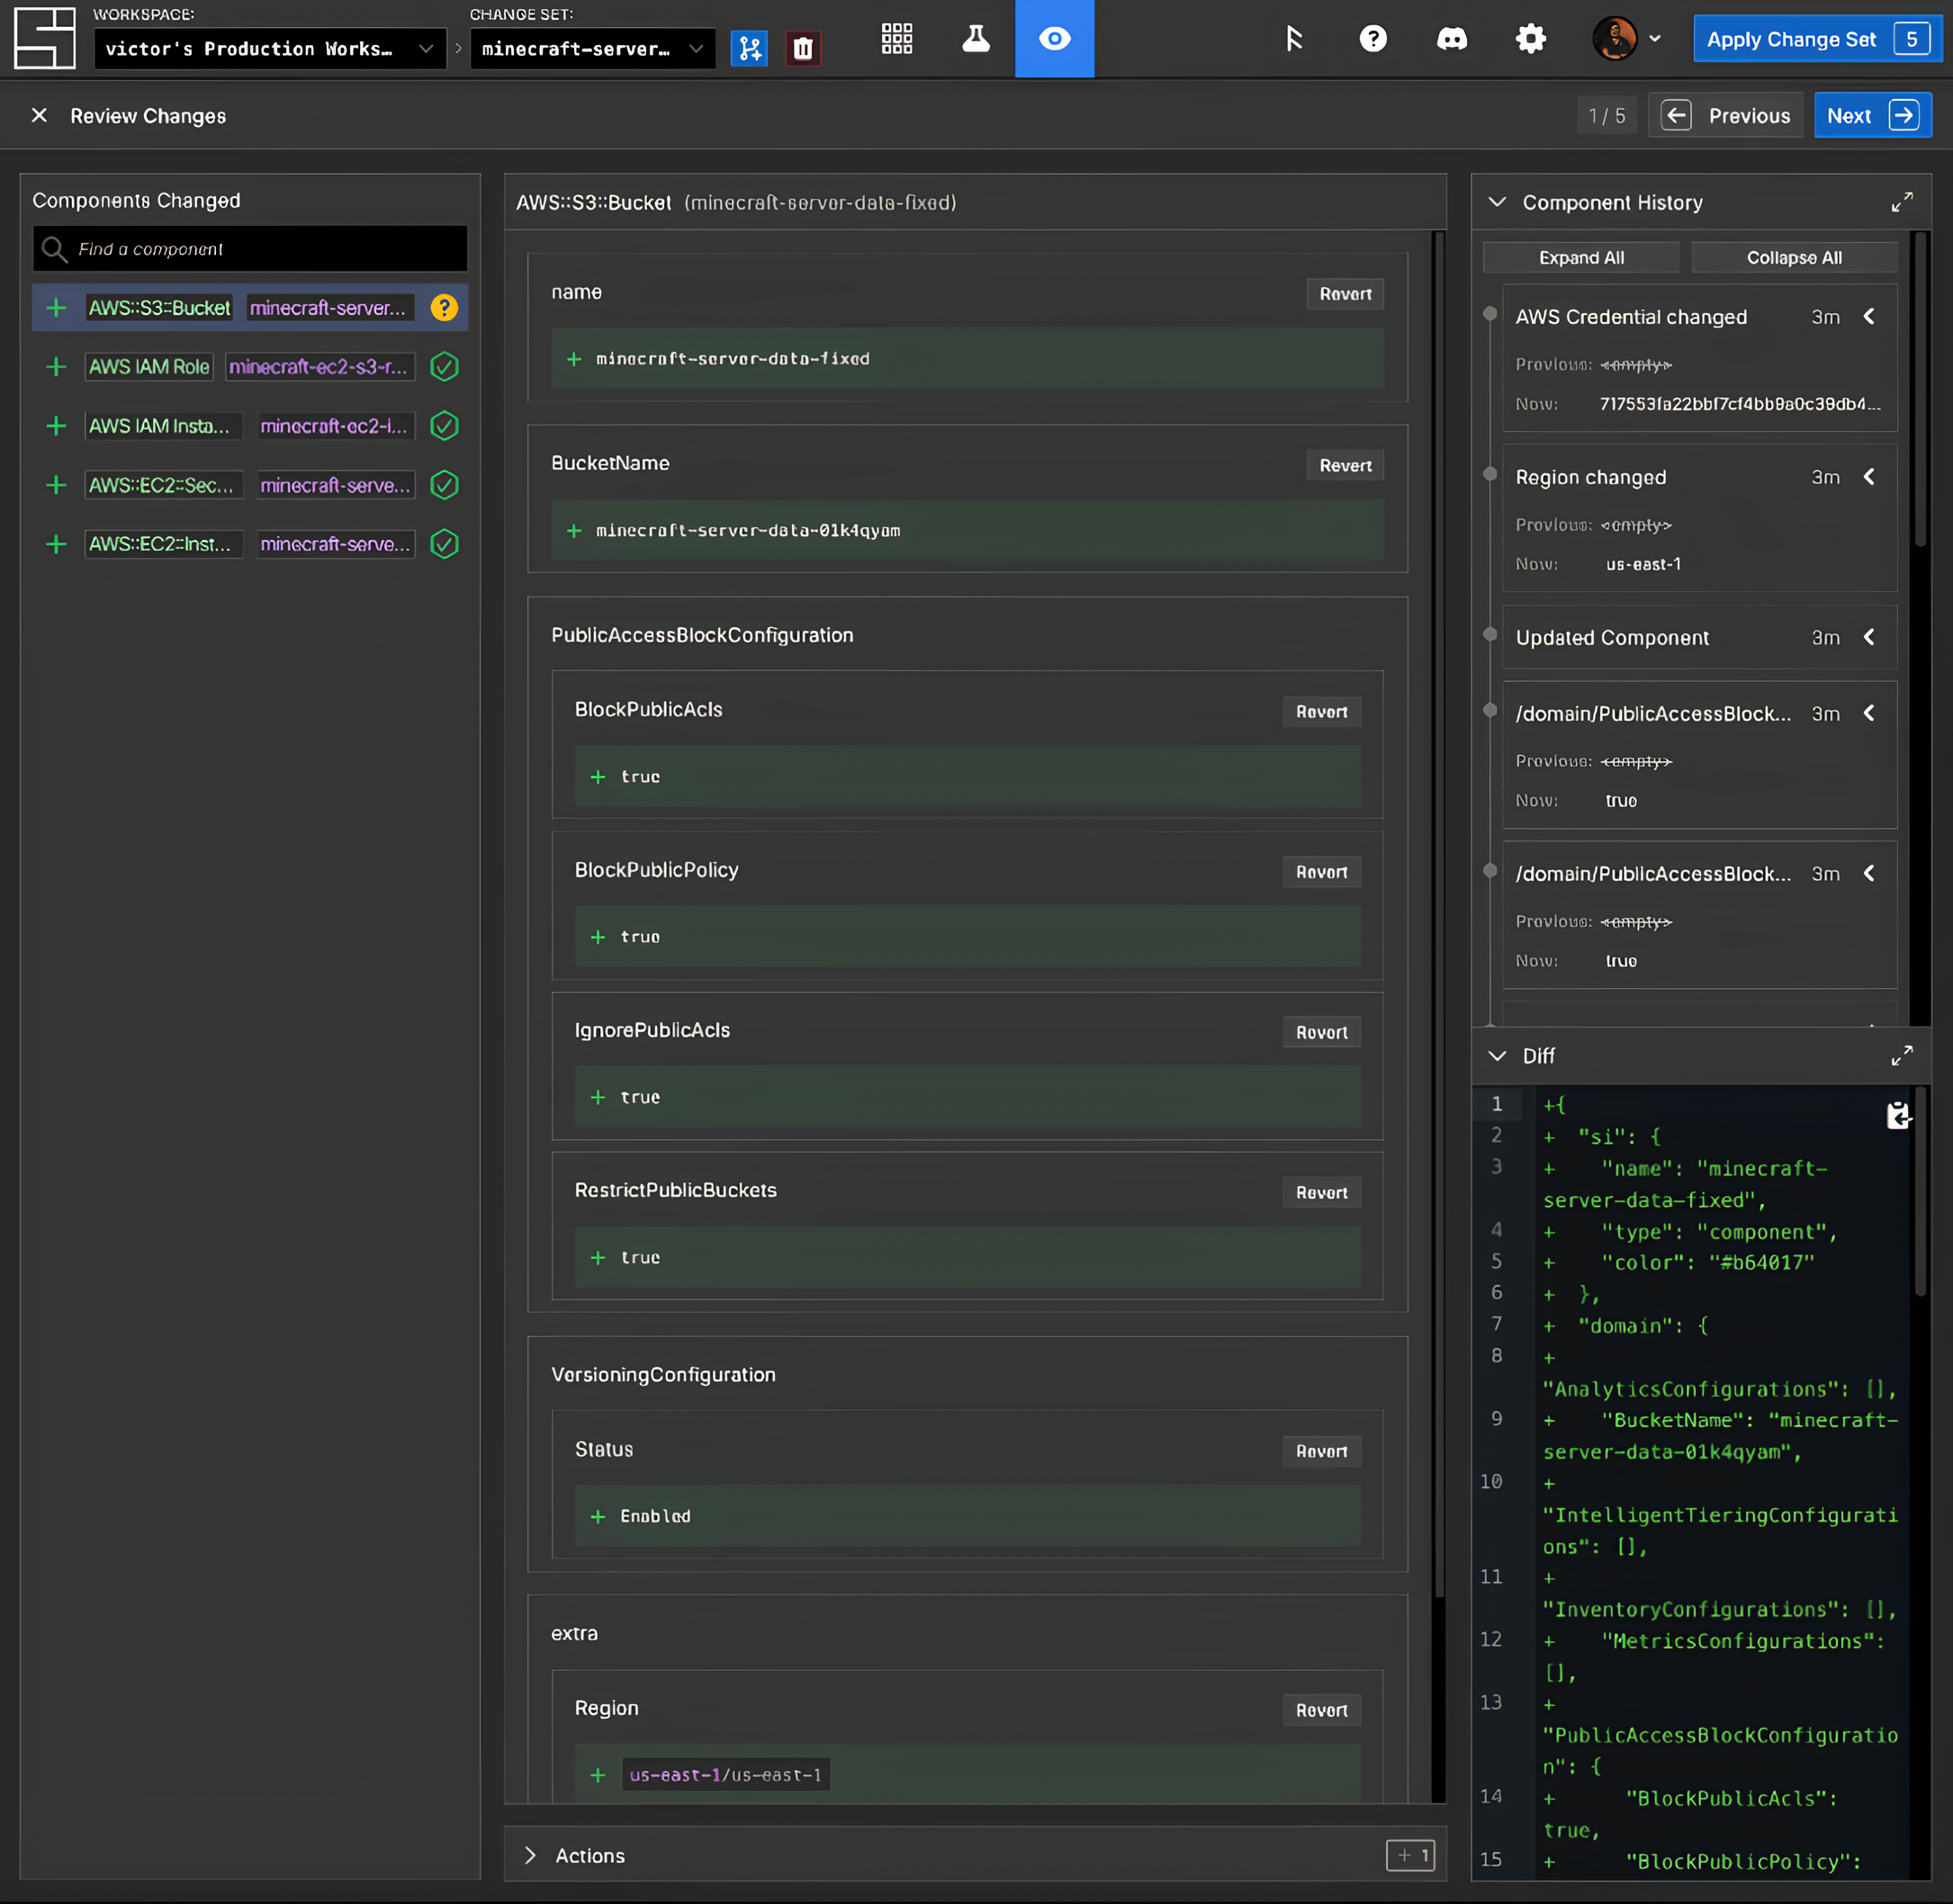Revert the BlockPublicPolicy value
Image resolution: width=1953 pixels, height=1904 pixels.
(1321, 872)
